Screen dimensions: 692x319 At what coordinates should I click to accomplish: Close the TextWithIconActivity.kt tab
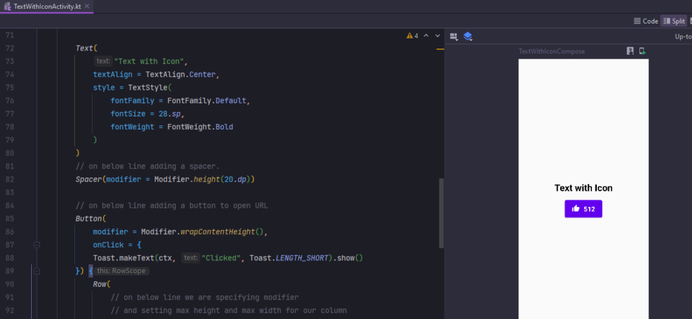click(x=87, y=7)
